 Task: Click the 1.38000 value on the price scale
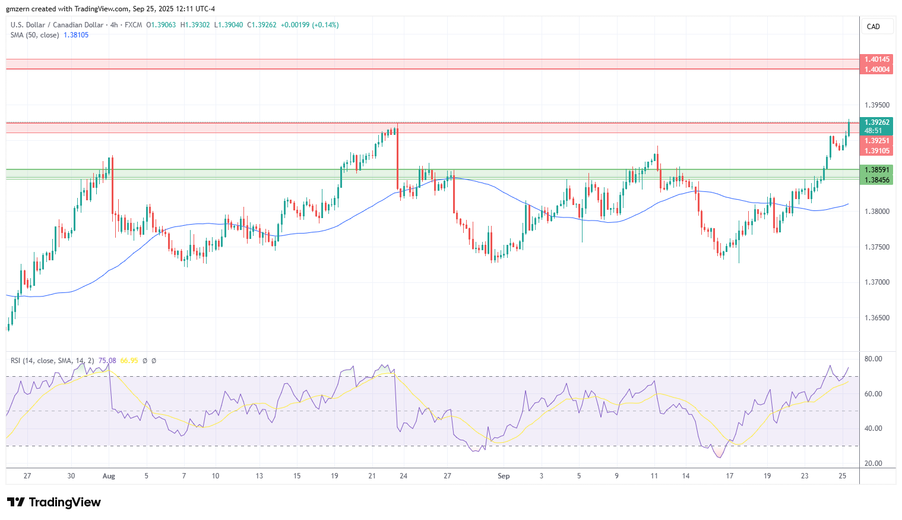877,210
